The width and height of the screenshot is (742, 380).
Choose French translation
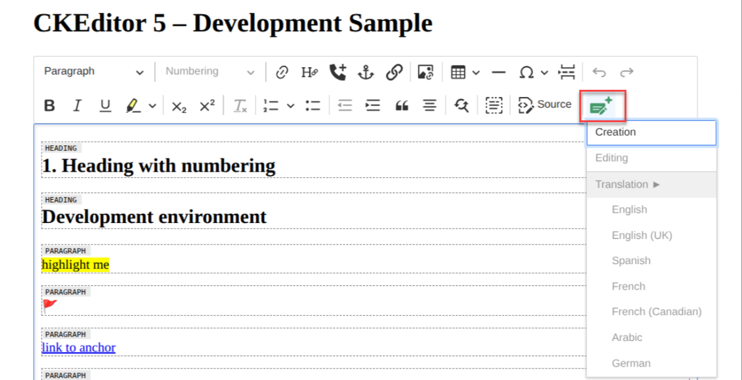651,287
